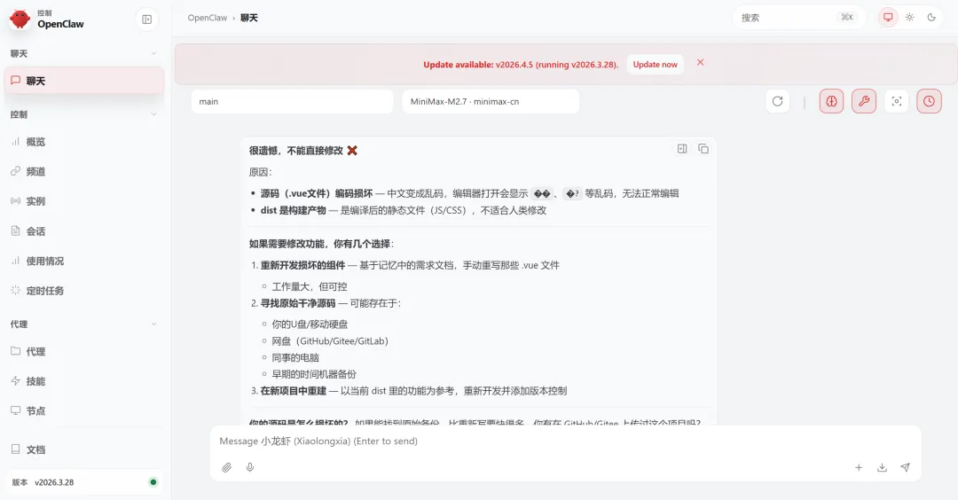Click the OpenClaw breadcrumb link
Screen dimensions: 958x500
tap(207, 18)
